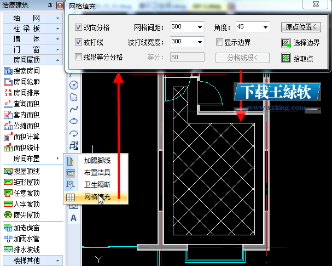The width and height of the screenshot is (332, 266).
Task: Click the circle drawing tool icon
Action: point(74,85)
